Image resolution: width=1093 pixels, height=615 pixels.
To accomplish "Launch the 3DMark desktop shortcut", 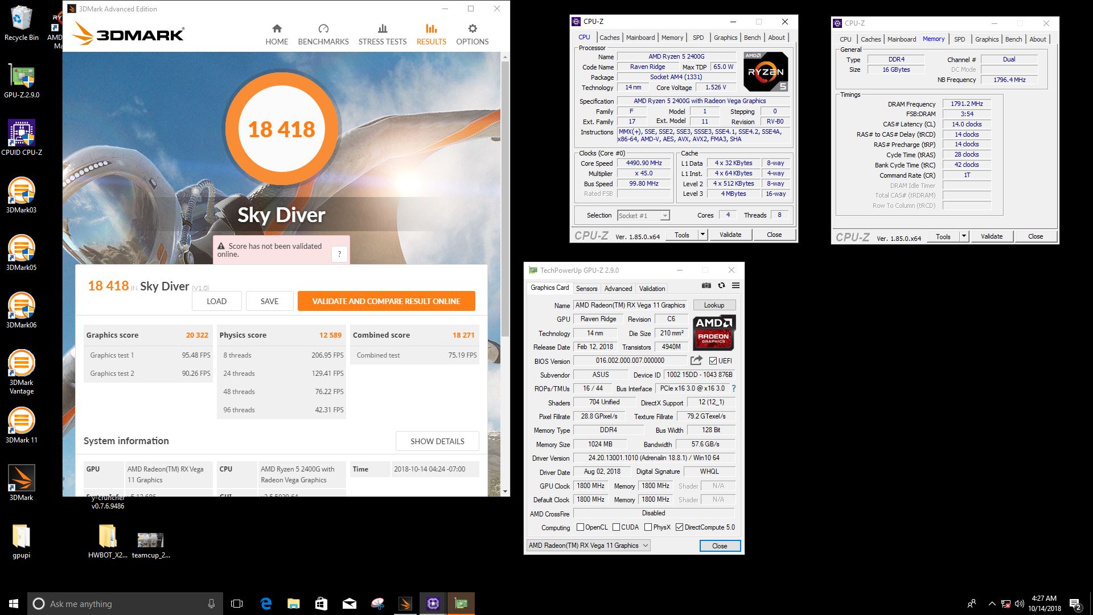I will 21,483.
